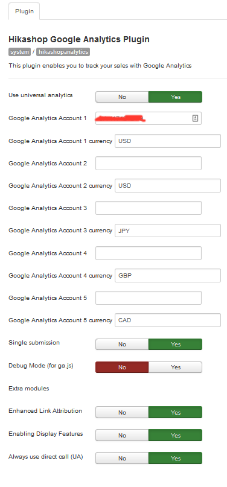
Task: Disable Enabling Display Features option
Action: point(122,436)
